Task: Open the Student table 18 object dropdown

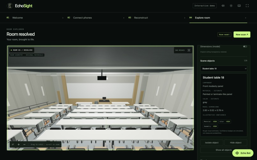Action: [x=224, y=69]
